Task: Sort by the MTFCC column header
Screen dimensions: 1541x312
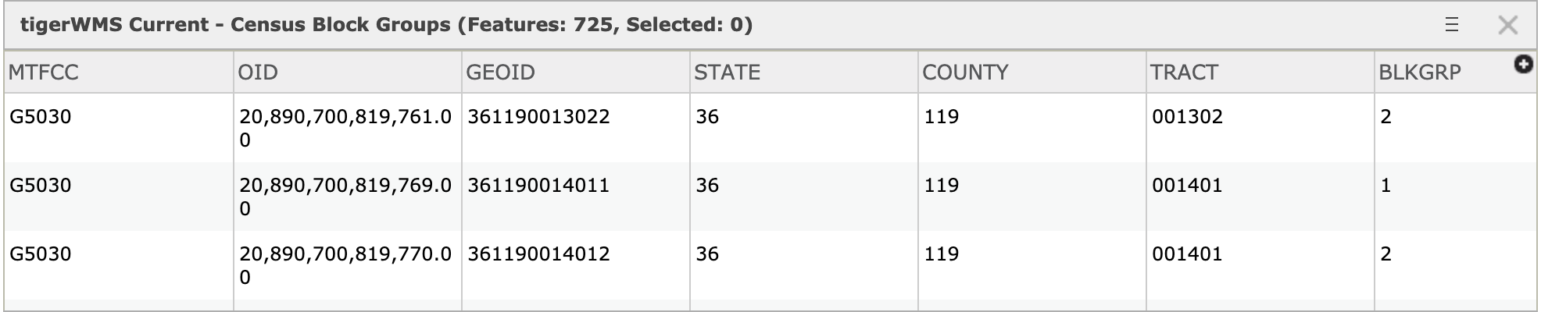Action: click(x=44, y=73)
